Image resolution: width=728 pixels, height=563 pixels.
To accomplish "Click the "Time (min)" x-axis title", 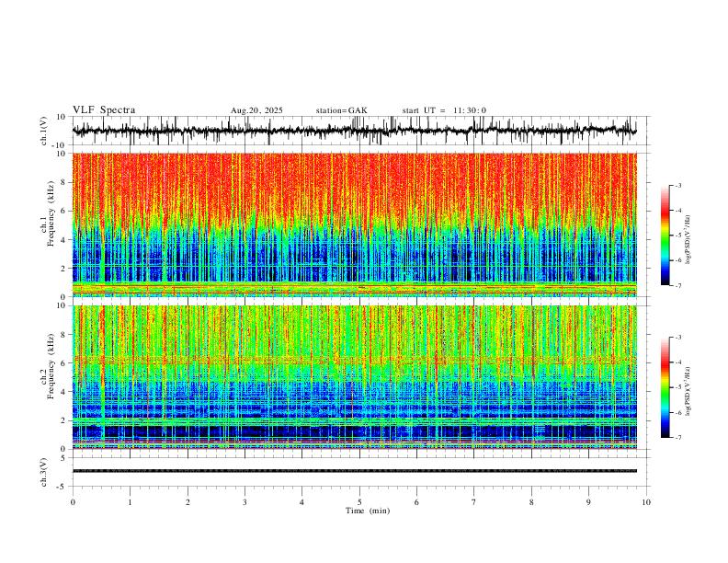I will (368, 511).
